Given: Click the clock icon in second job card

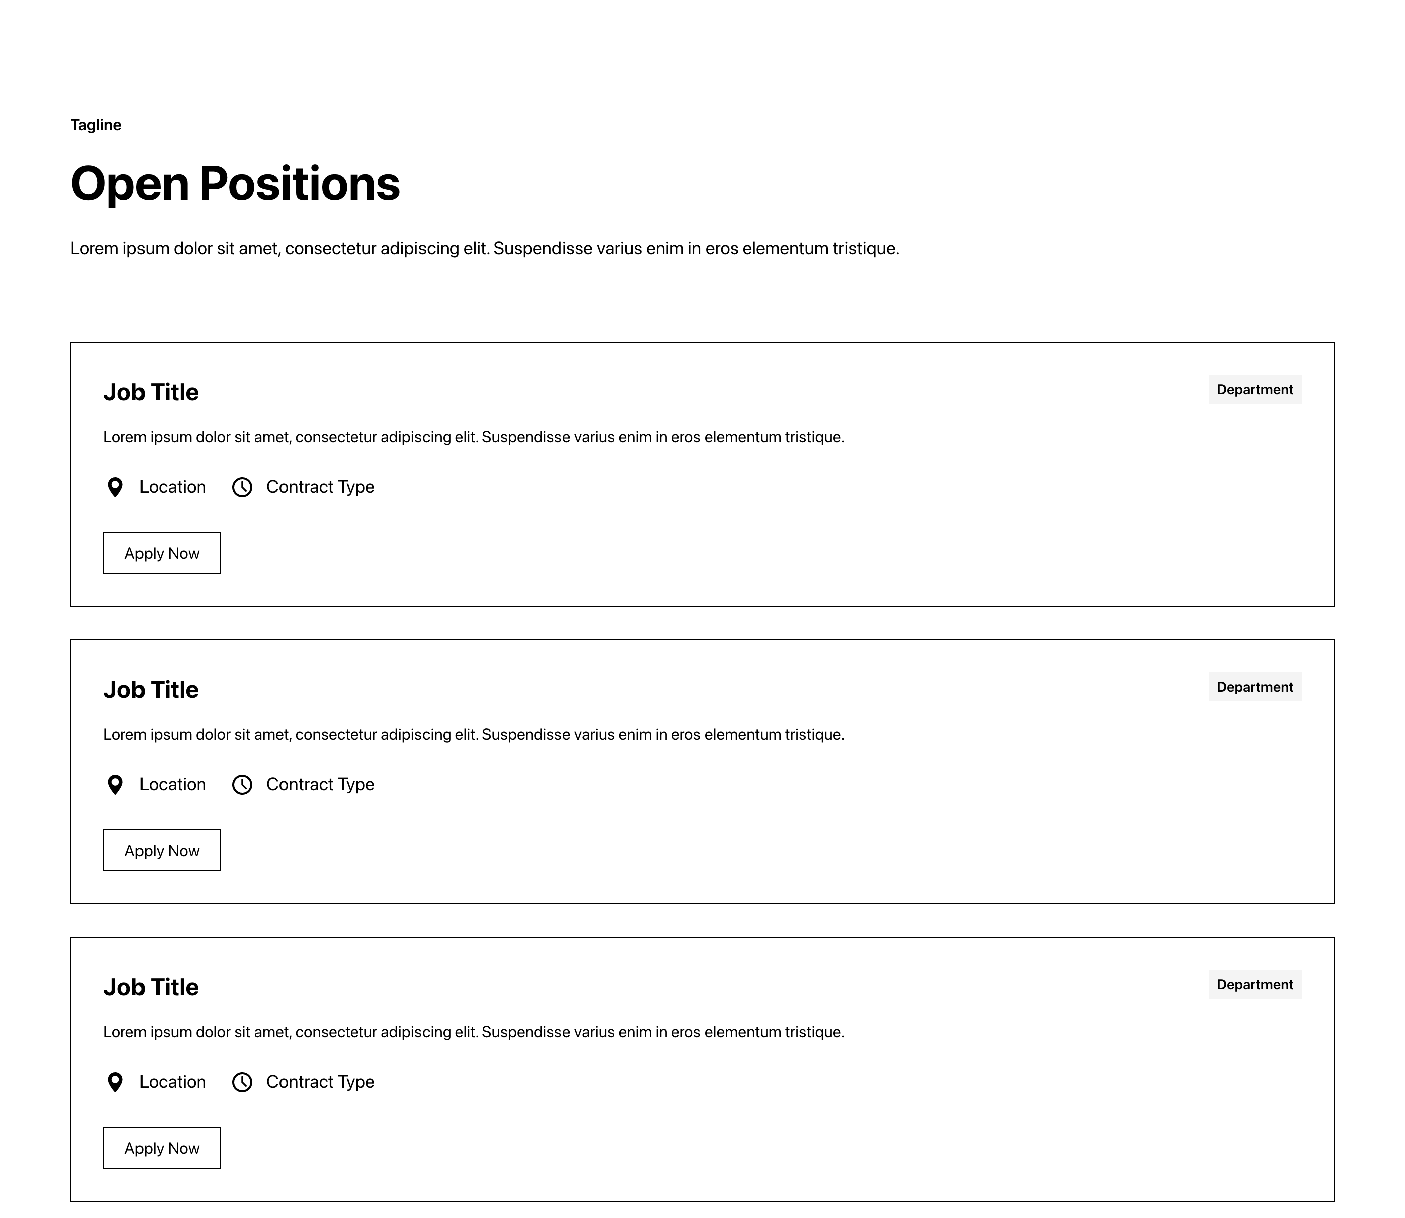Looking at the screenshot, I should coord(242,785).
